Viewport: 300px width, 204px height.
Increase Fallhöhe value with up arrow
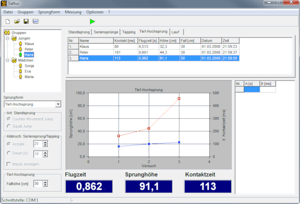point(45,182)
